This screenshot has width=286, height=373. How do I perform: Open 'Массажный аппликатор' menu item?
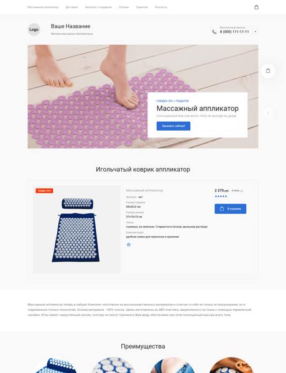tap(43, 7)
